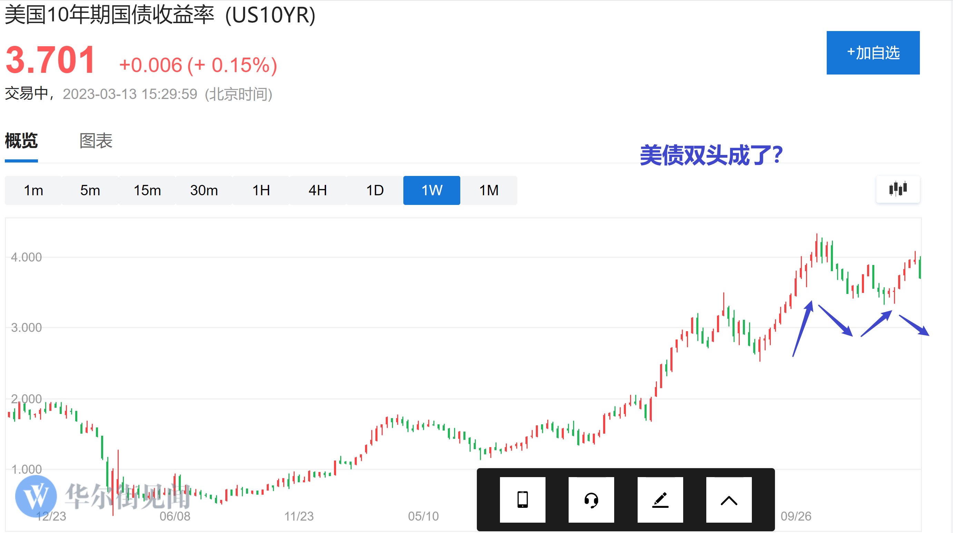Choose the 30m chart interval
The image size is (953, 533).
[x=204, y=190]
